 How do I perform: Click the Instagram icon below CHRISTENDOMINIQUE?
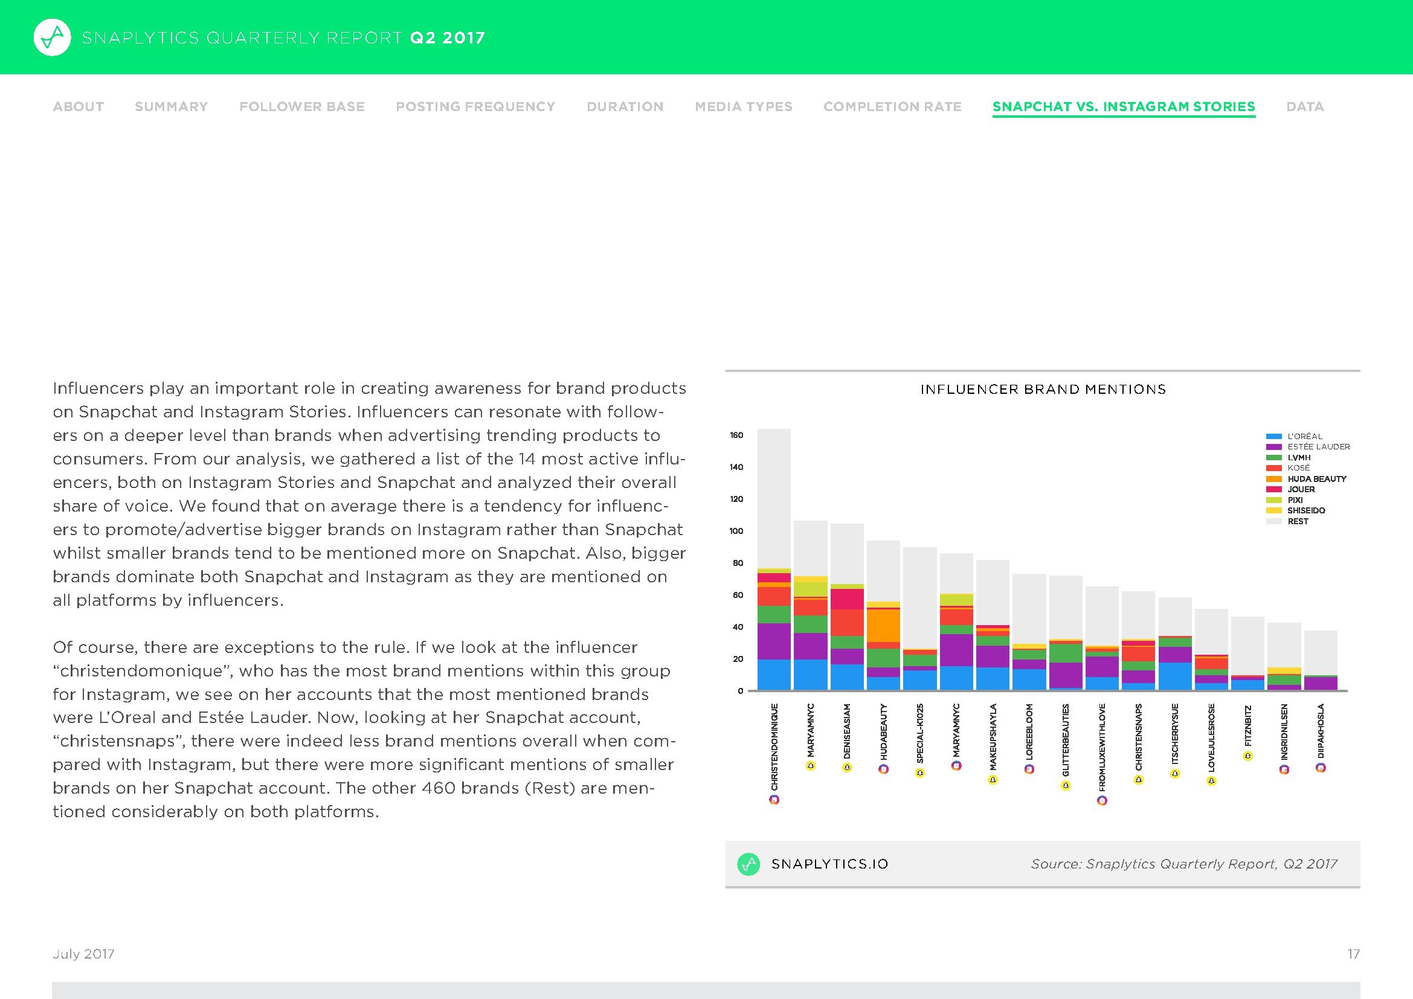coord(774,800)
